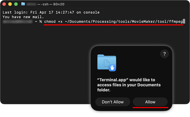Click the document glyph on the folder icon
Image resolution: width=190 pixels, height=117 pixels.
pos(106,63)
